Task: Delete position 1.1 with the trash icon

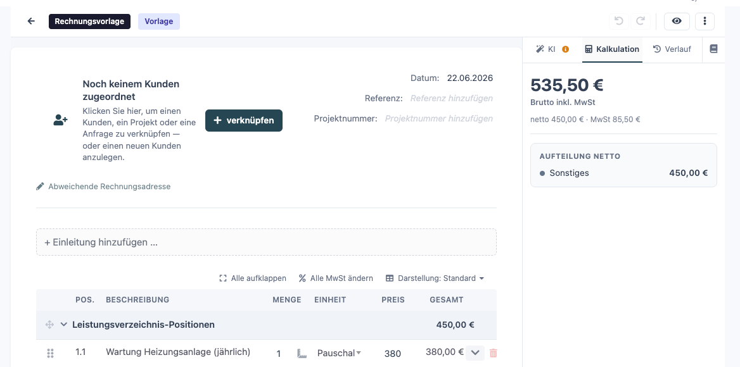Action: [x=493, y=353]
